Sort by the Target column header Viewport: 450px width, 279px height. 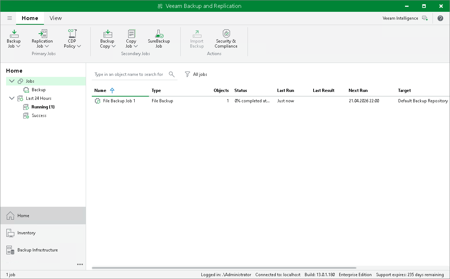[x=405, y=90]
